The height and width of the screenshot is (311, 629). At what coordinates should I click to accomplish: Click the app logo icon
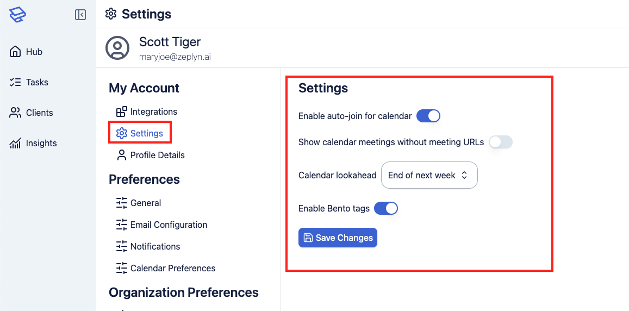coord(17,15)
